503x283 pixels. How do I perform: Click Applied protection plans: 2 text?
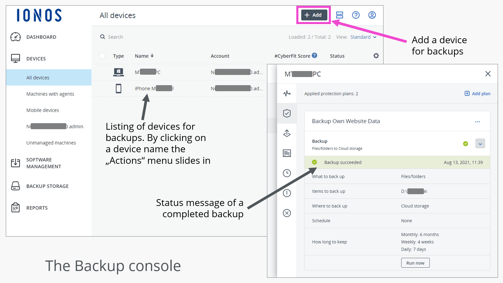331,94
